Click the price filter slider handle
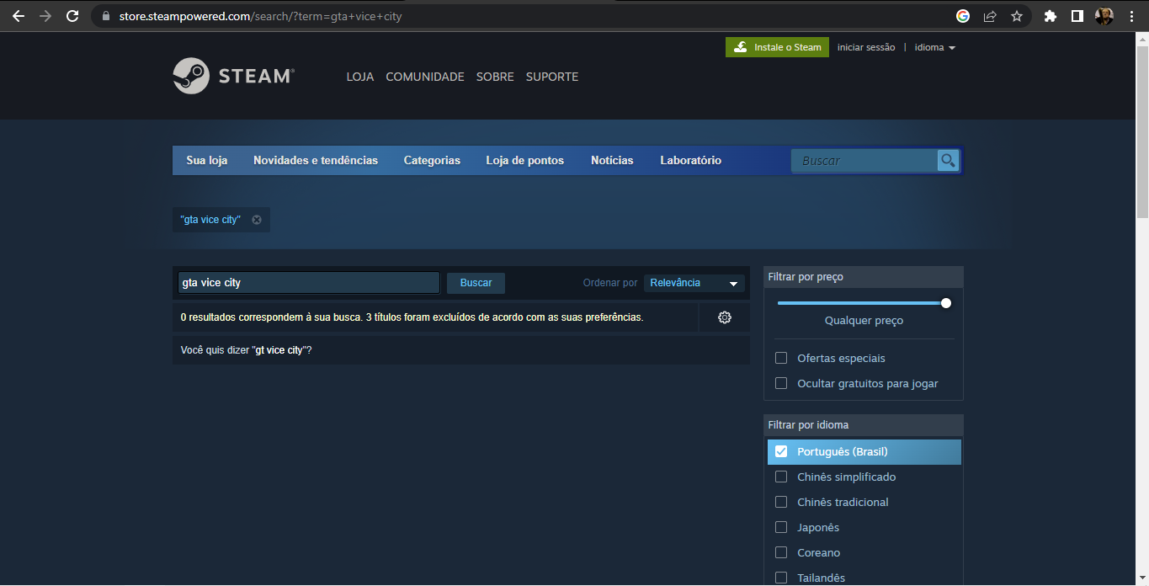 tap(946, 303)
